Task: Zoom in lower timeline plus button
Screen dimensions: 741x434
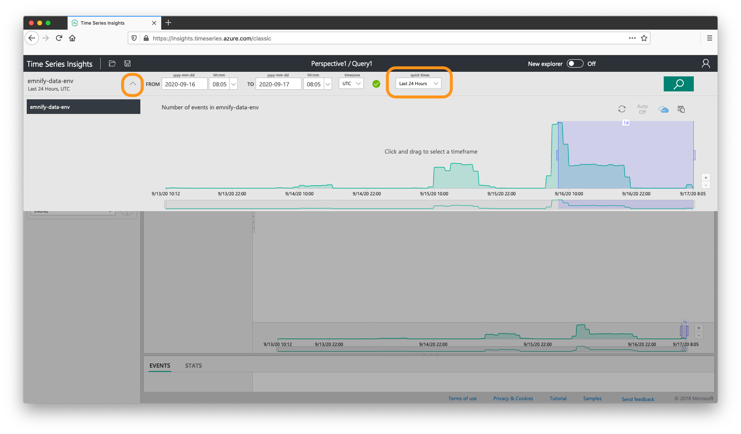Action: 698,328
